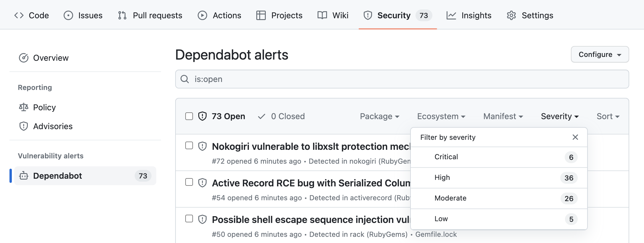This screenshot has width=644, height=243.
Task: Open the Configure dropdown
Action: [x=600, y=55]
